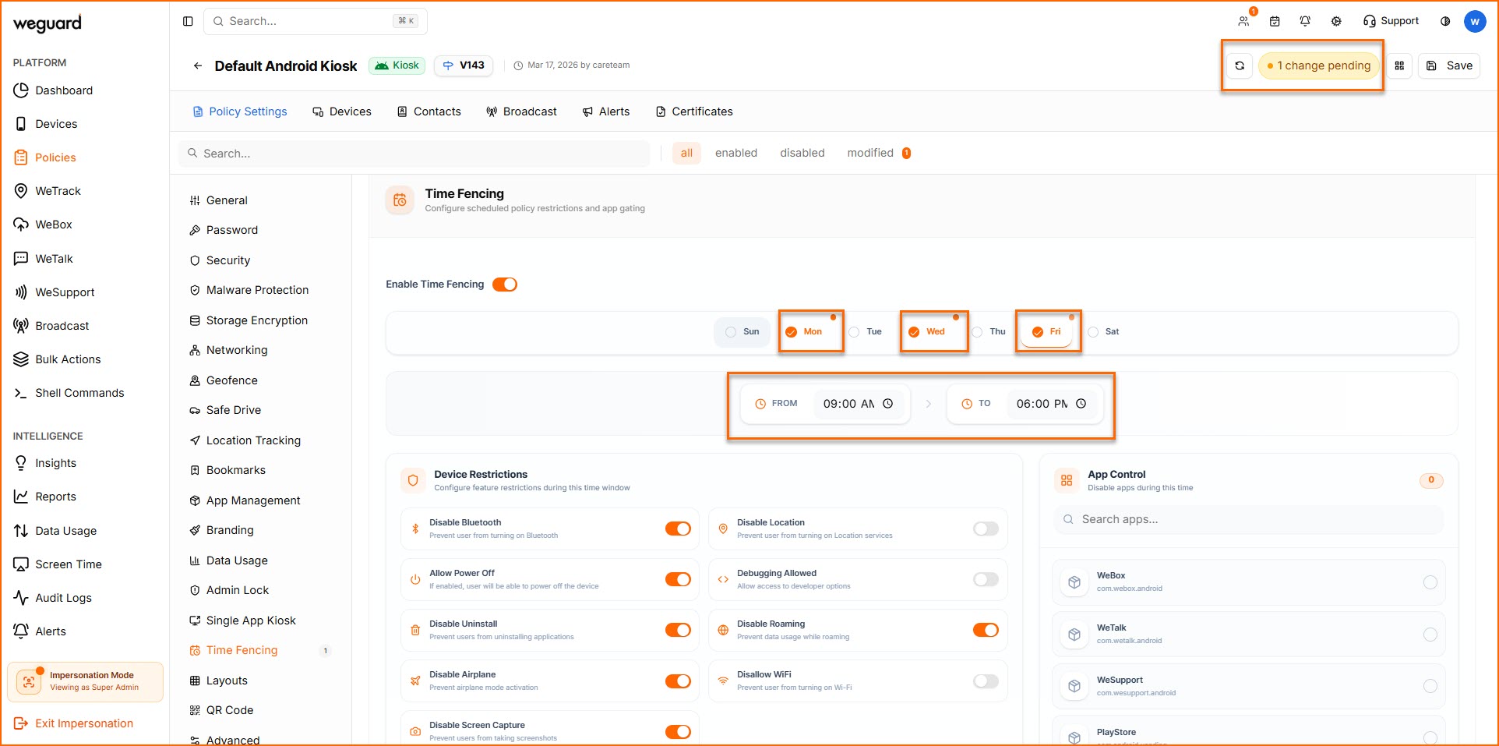The height and width of the screenshot is (746, 1499).
Task: Click the calendar icon in top bar
Action: pos(1275,21)
